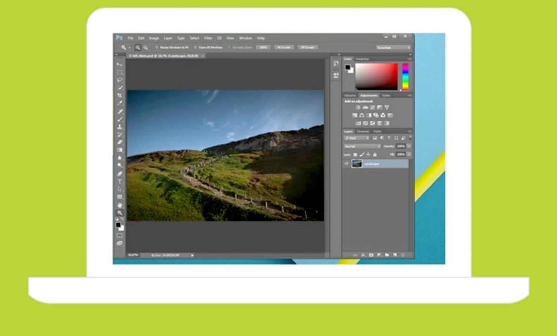Screen dimensions: 557x336
Task: Open the Normal blend mode dropdown
Action: 362,146
